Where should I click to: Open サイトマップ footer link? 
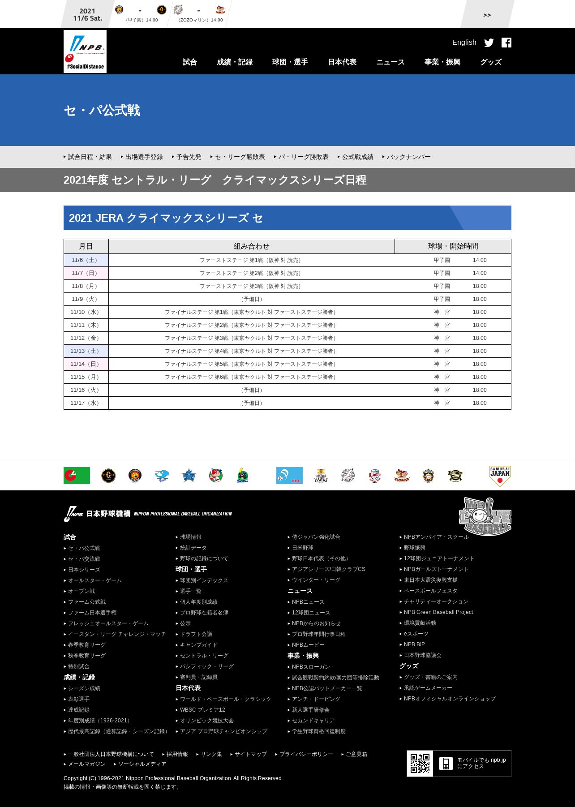pos(249,754)
